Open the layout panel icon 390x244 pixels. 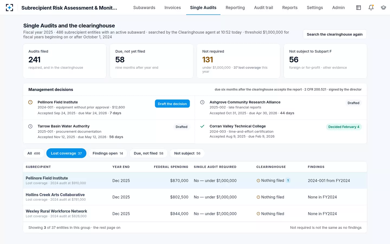(359, 8)
